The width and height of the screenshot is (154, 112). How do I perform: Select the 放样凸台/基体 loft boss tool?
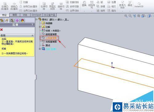(28, 6)
